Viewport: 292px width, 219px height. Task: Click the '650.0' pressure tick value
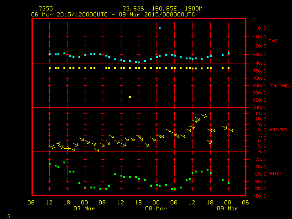click(260, 86)
